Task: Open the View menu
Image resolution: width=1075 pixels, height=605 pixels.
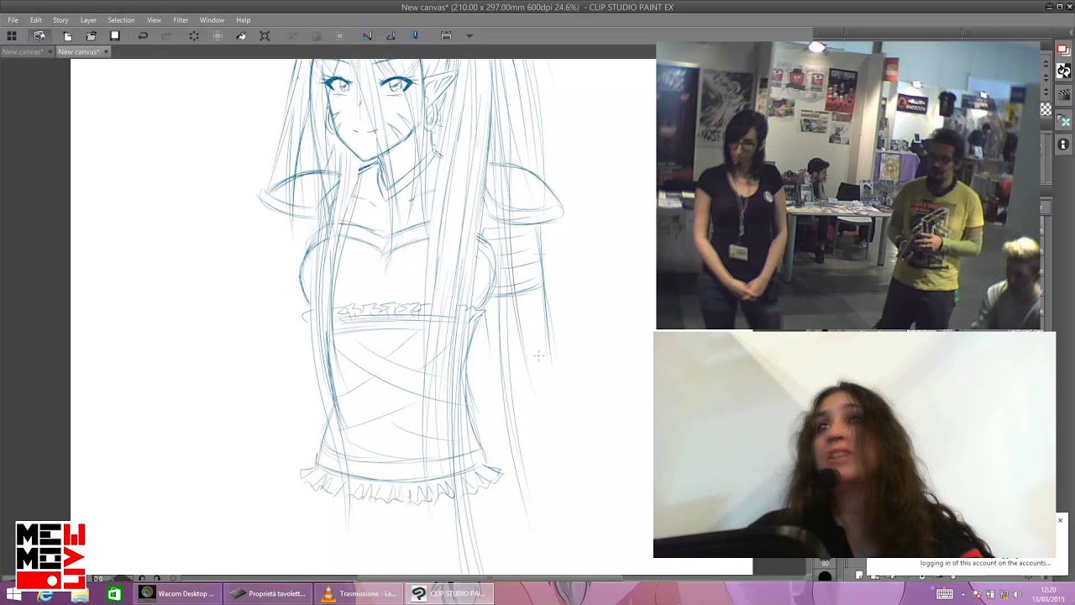Action: click(x=154, y=20)
